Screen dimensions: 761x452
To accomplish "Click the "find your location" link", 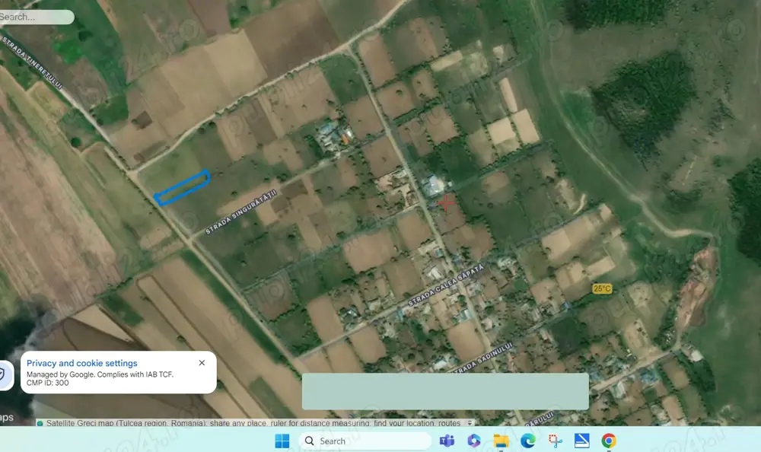I will tap(401, 424).
